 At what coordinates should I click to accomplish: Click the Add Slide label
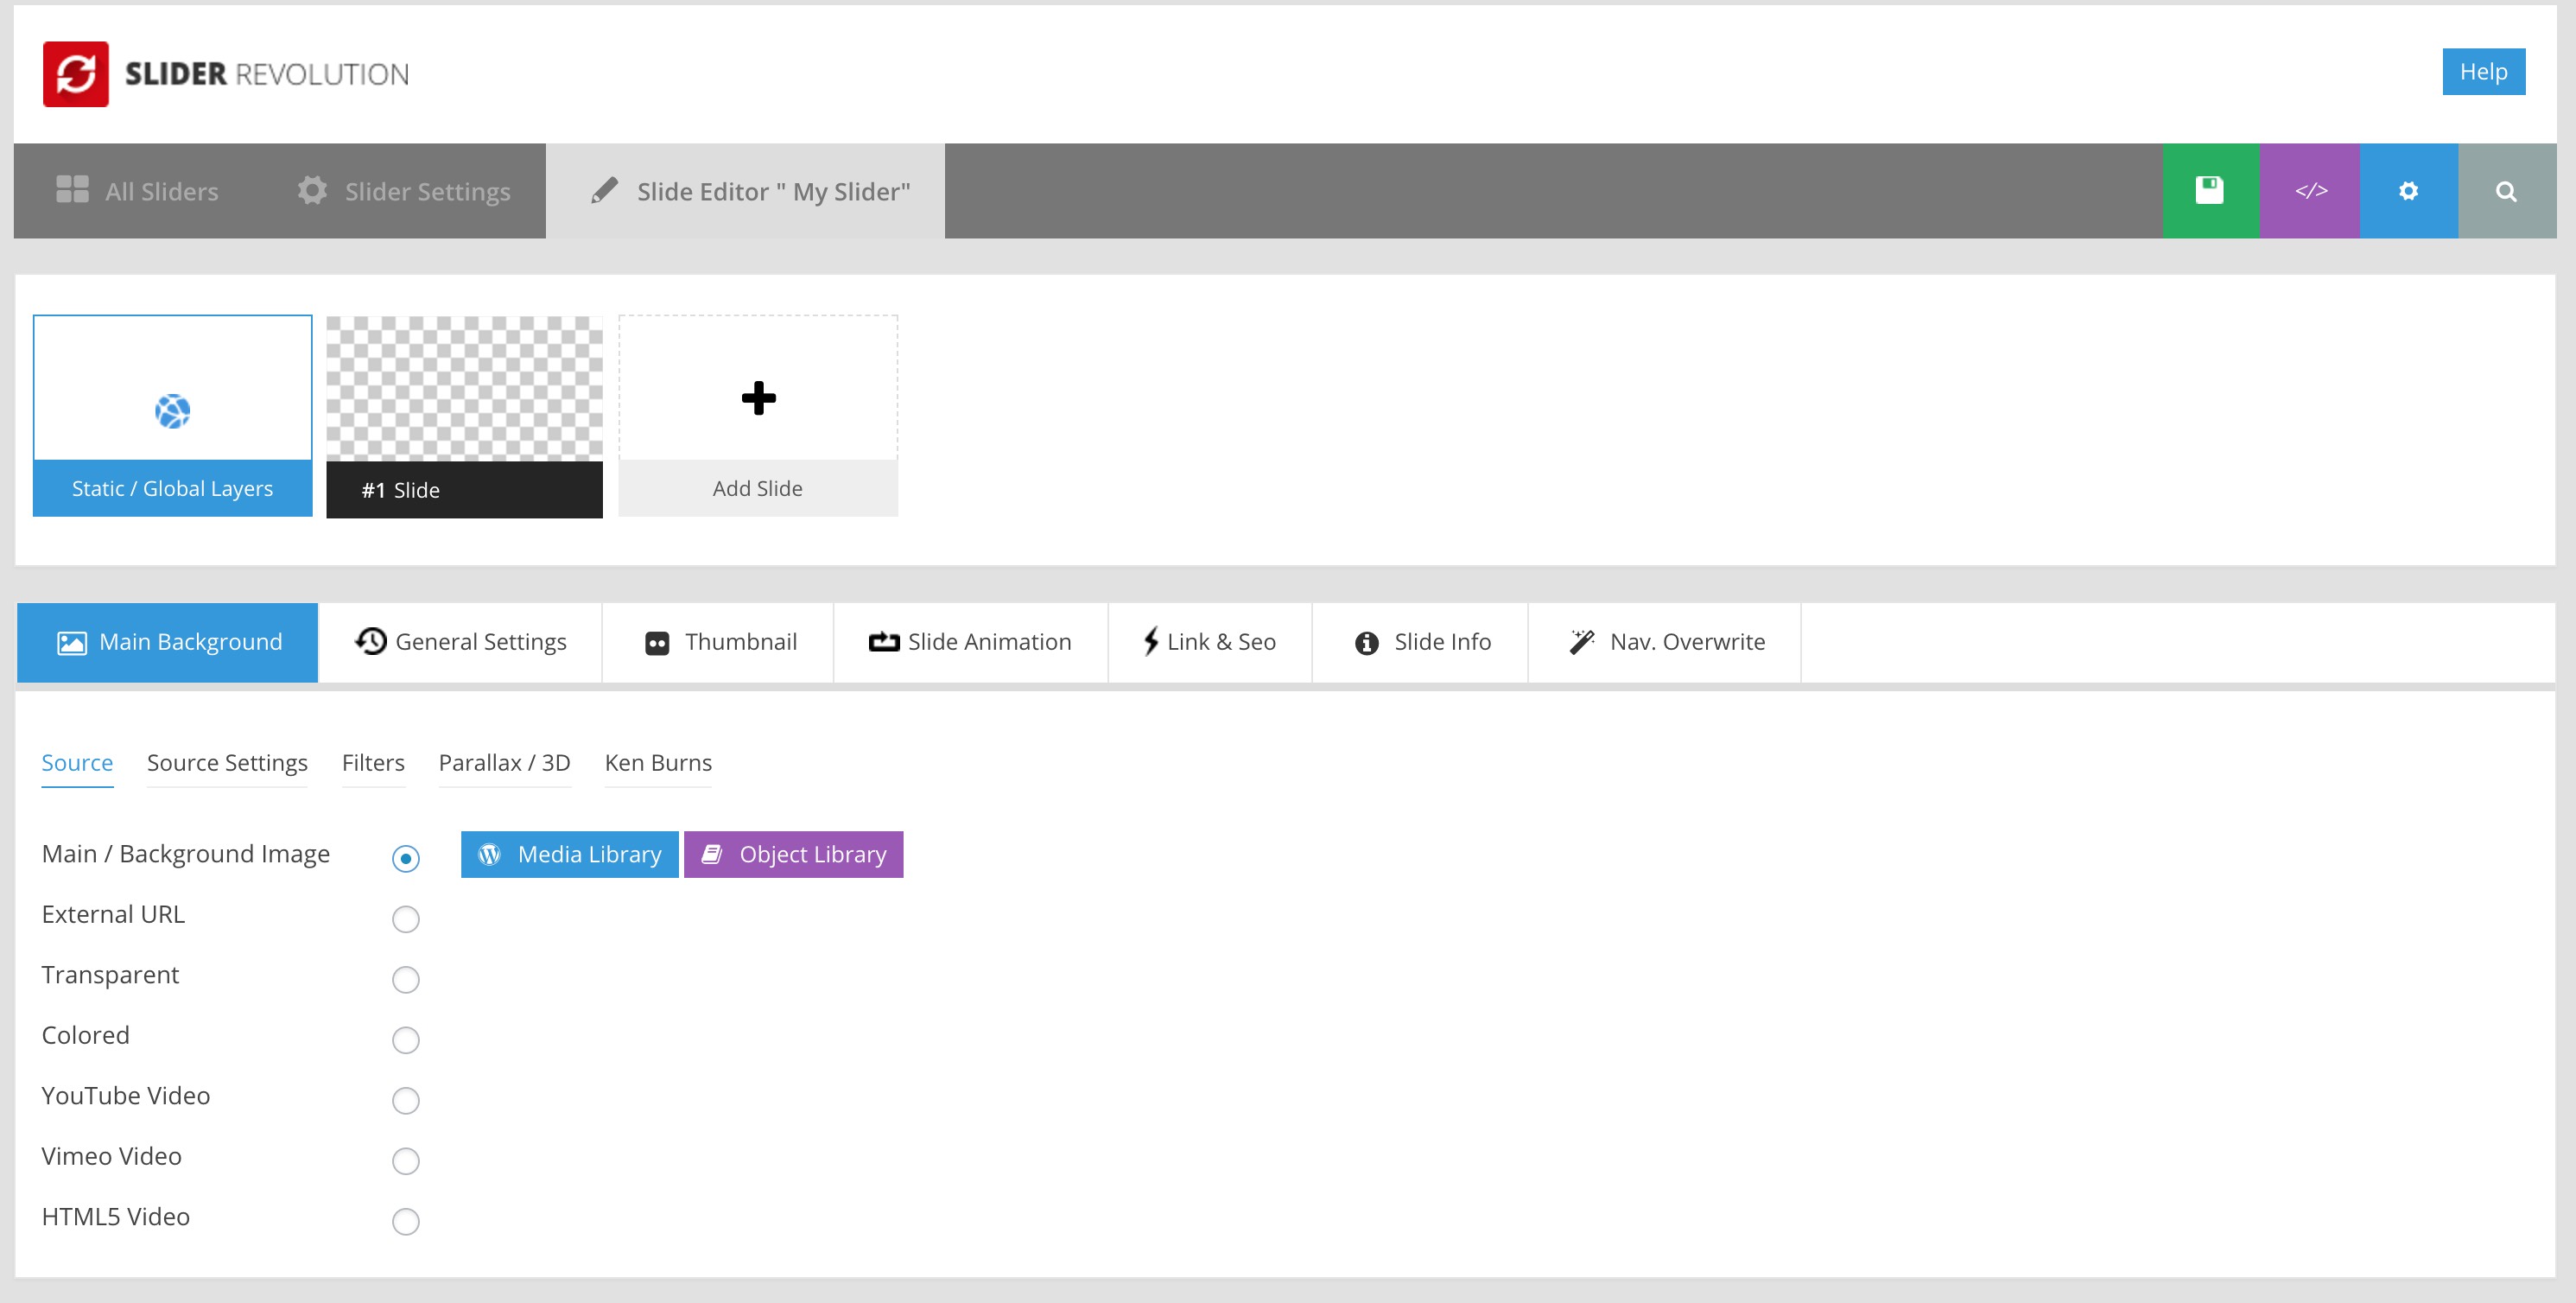(758, 488)
